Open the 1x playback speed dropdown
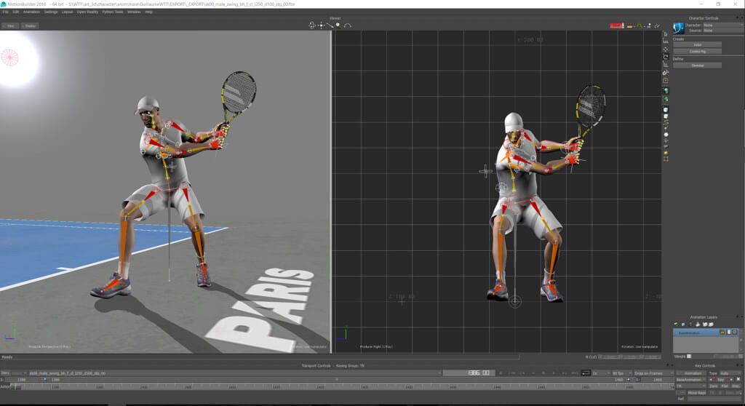This screenshot has width=745, height=406. click(602, 373)
